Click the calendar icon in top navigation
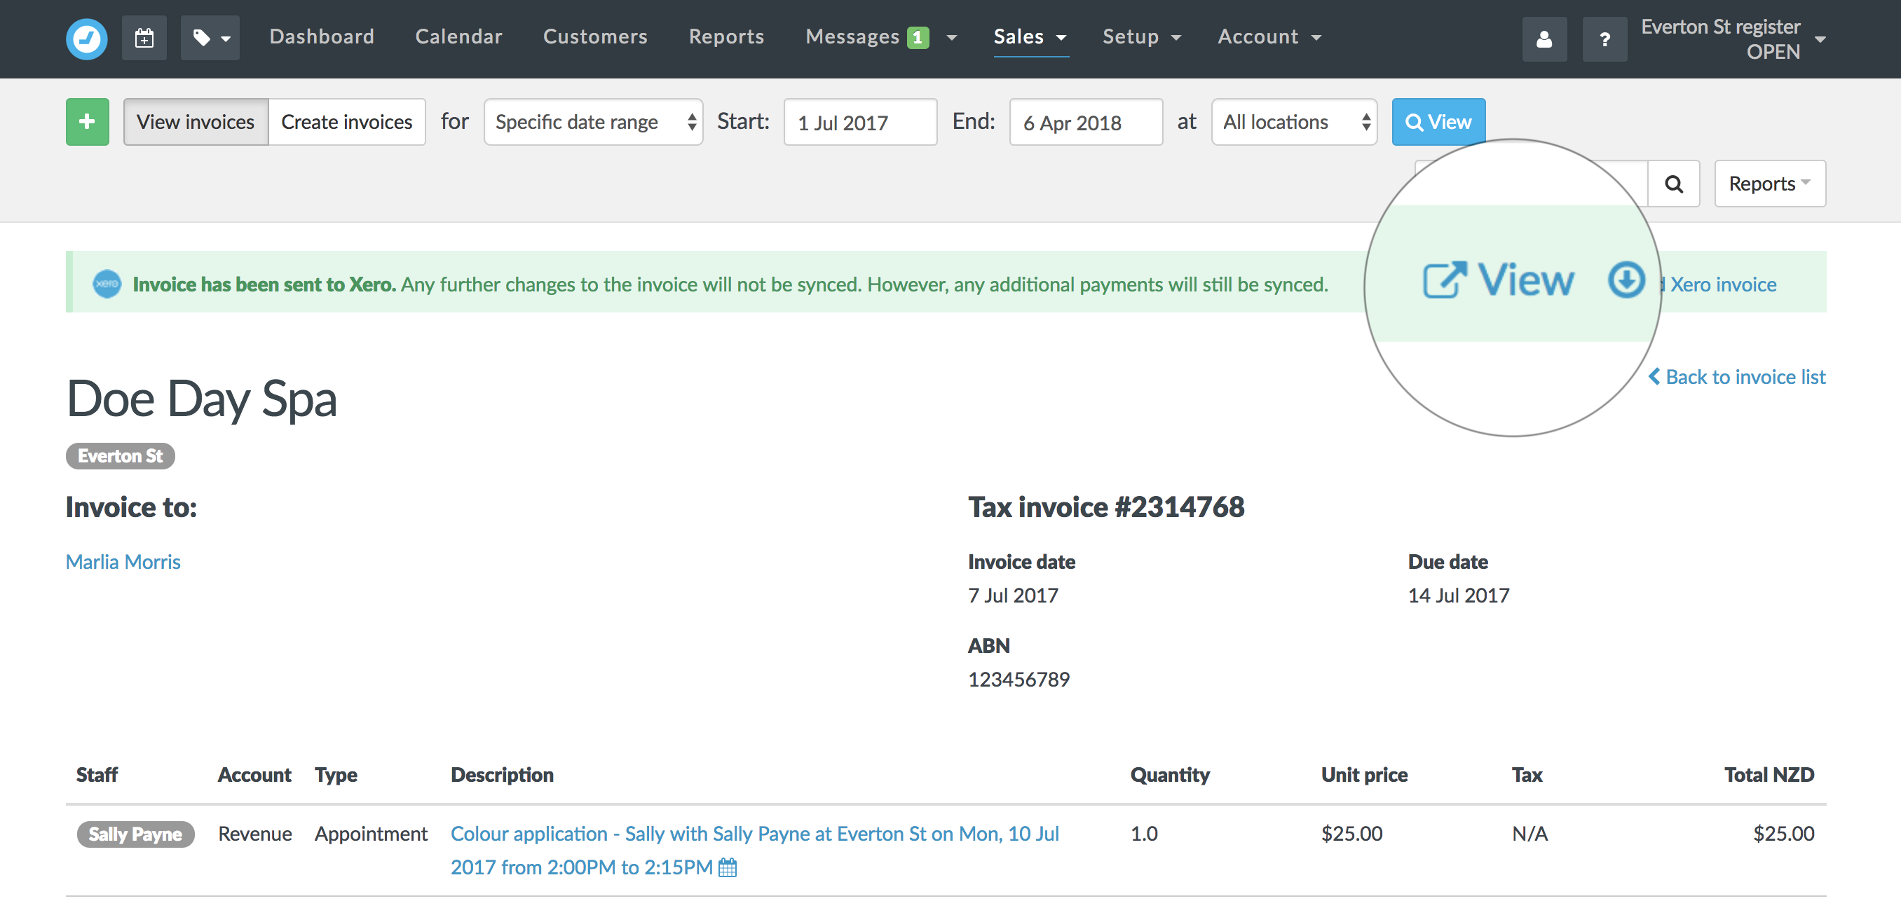This screenshot has height=901, width=1901. pos(144,36)
